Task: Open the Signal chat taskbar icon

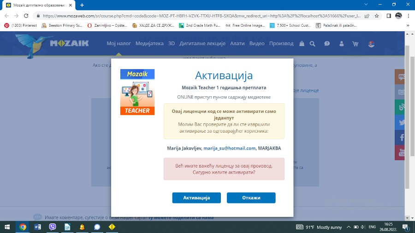Action: coord(97,227)
